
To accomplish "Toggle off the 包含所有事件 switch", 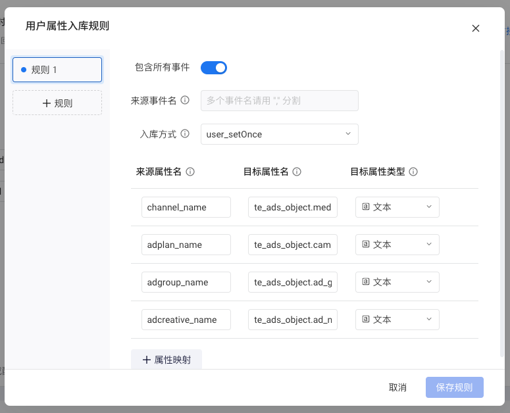I will point(214,68).
